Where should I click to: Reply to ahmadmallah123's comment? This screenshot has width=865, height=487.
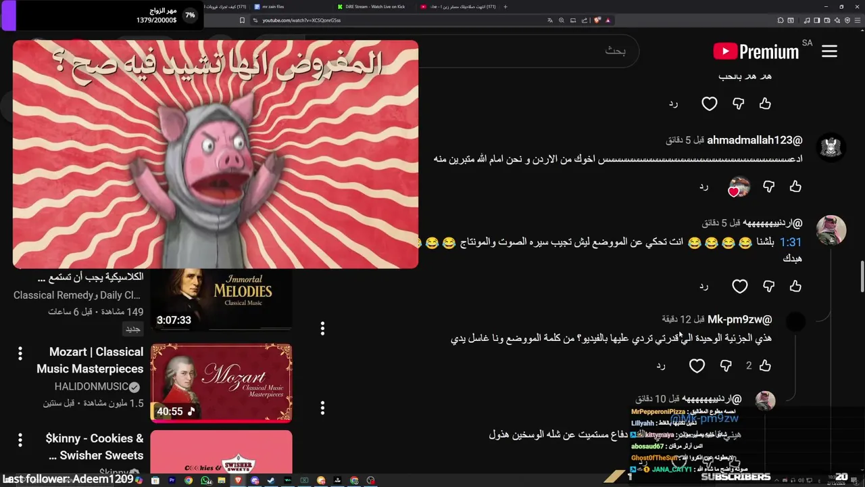tap(703, 186)
